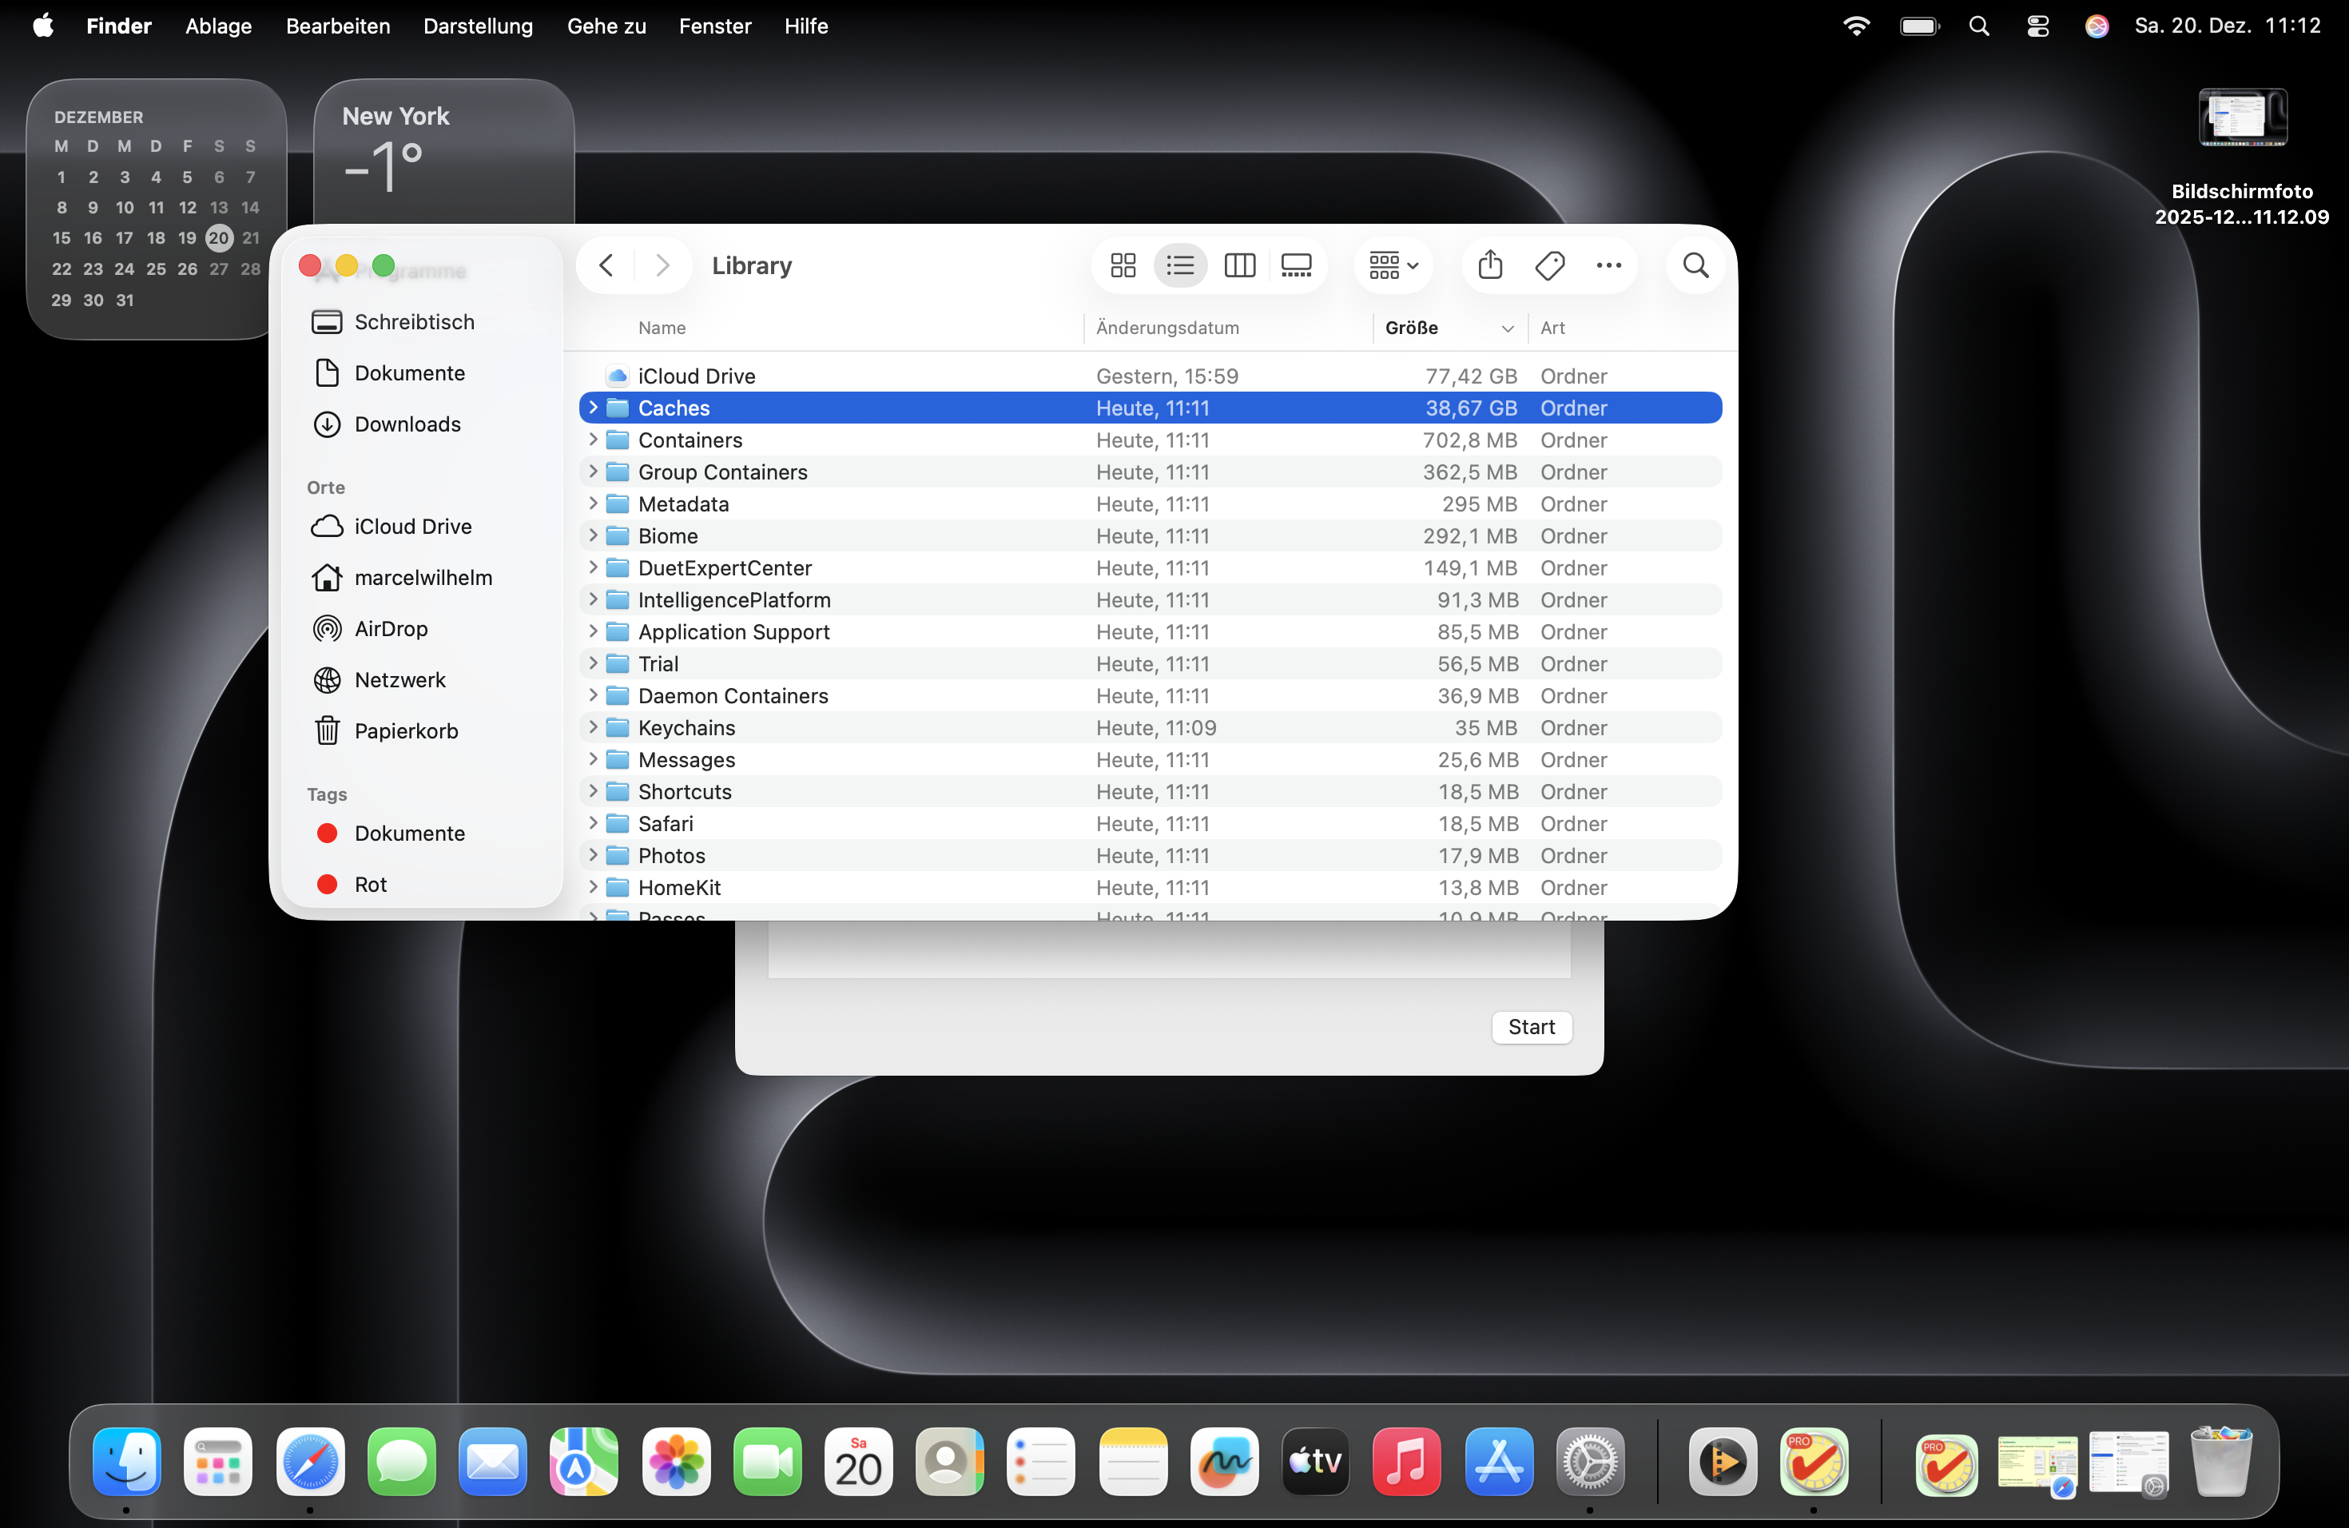Open the more actions ellipsis menu

pos(1608,265)
